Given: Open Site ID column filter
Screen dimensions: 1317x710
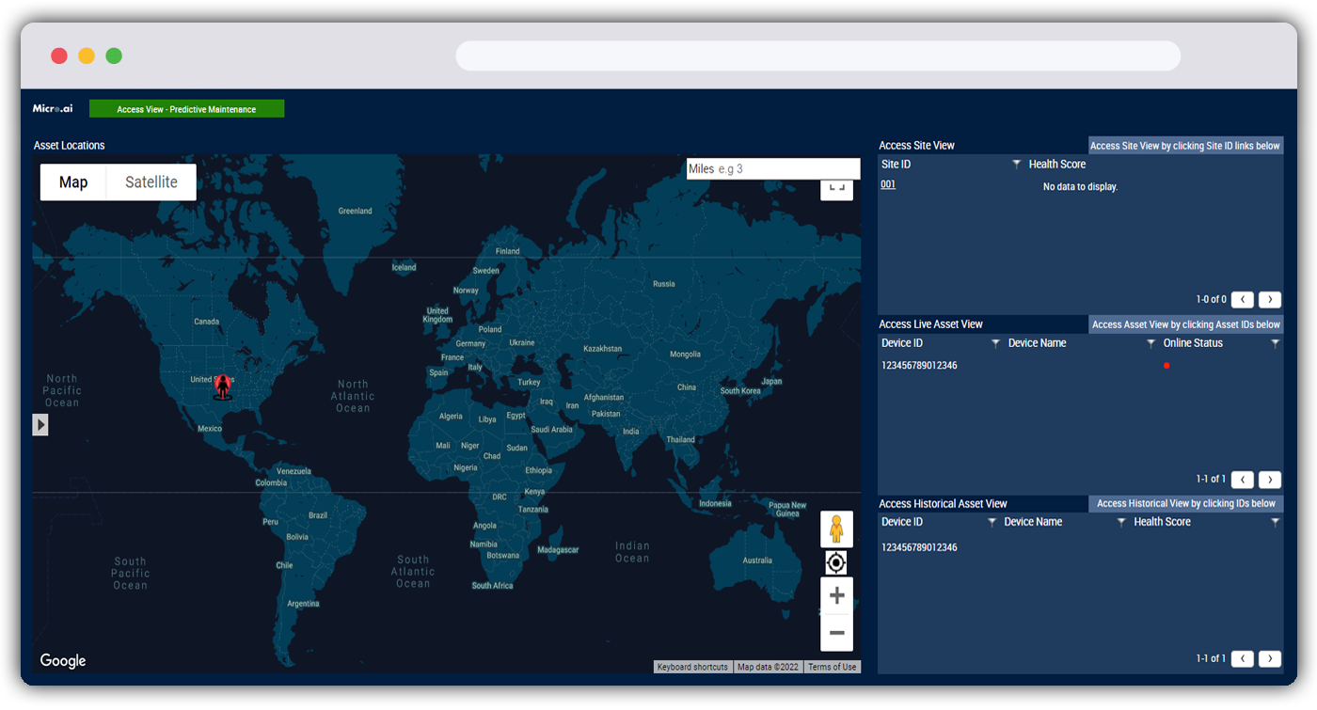Looking at the screenshot, I should pos(1017,165).
